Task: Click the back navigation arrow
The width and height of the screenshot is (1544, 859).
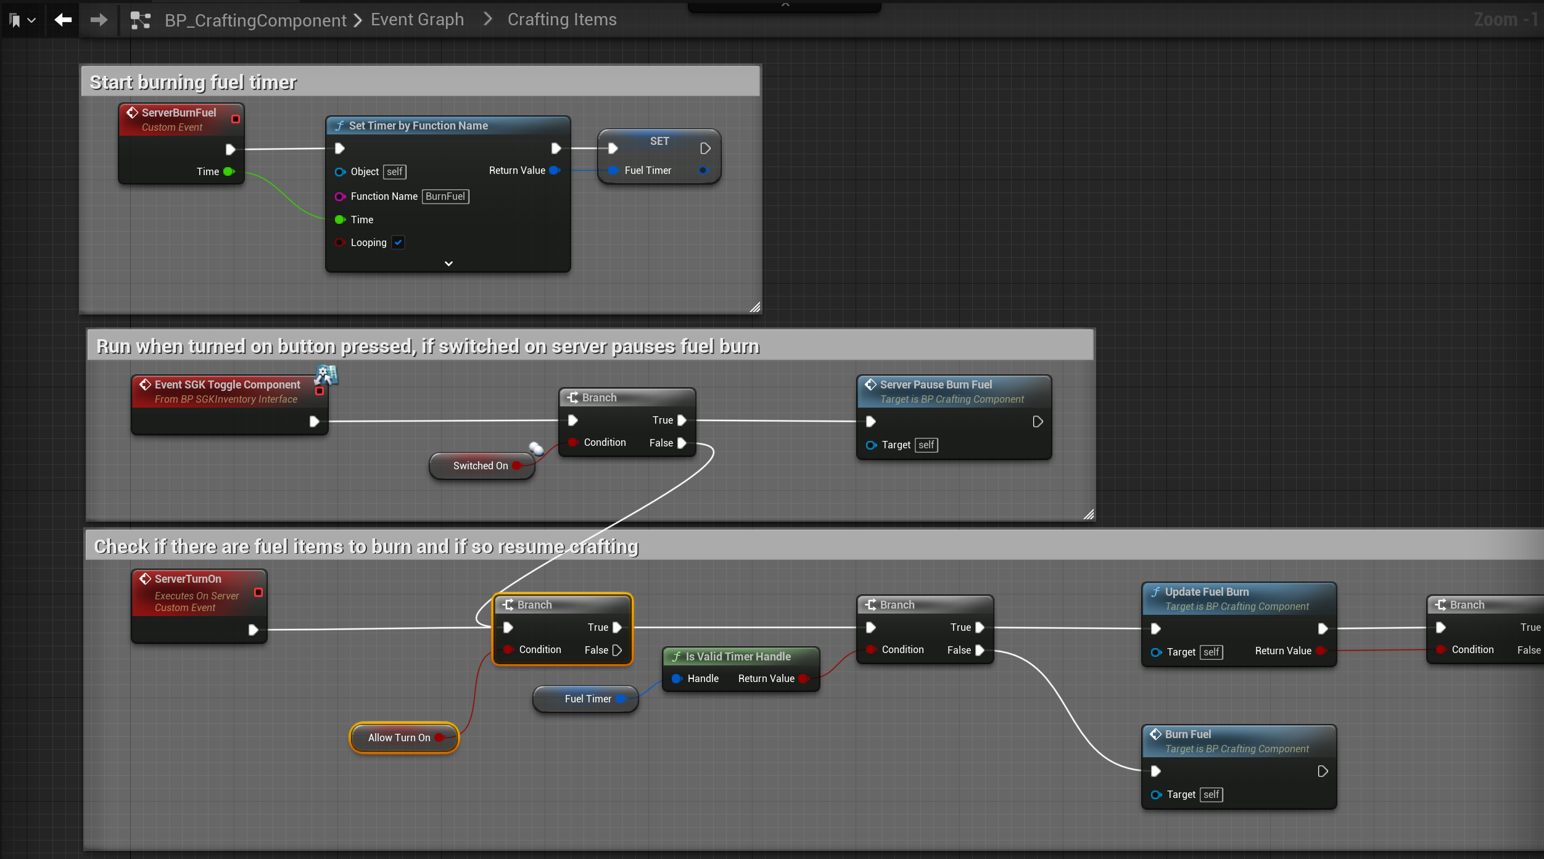Action: click(x=63, y=20)
